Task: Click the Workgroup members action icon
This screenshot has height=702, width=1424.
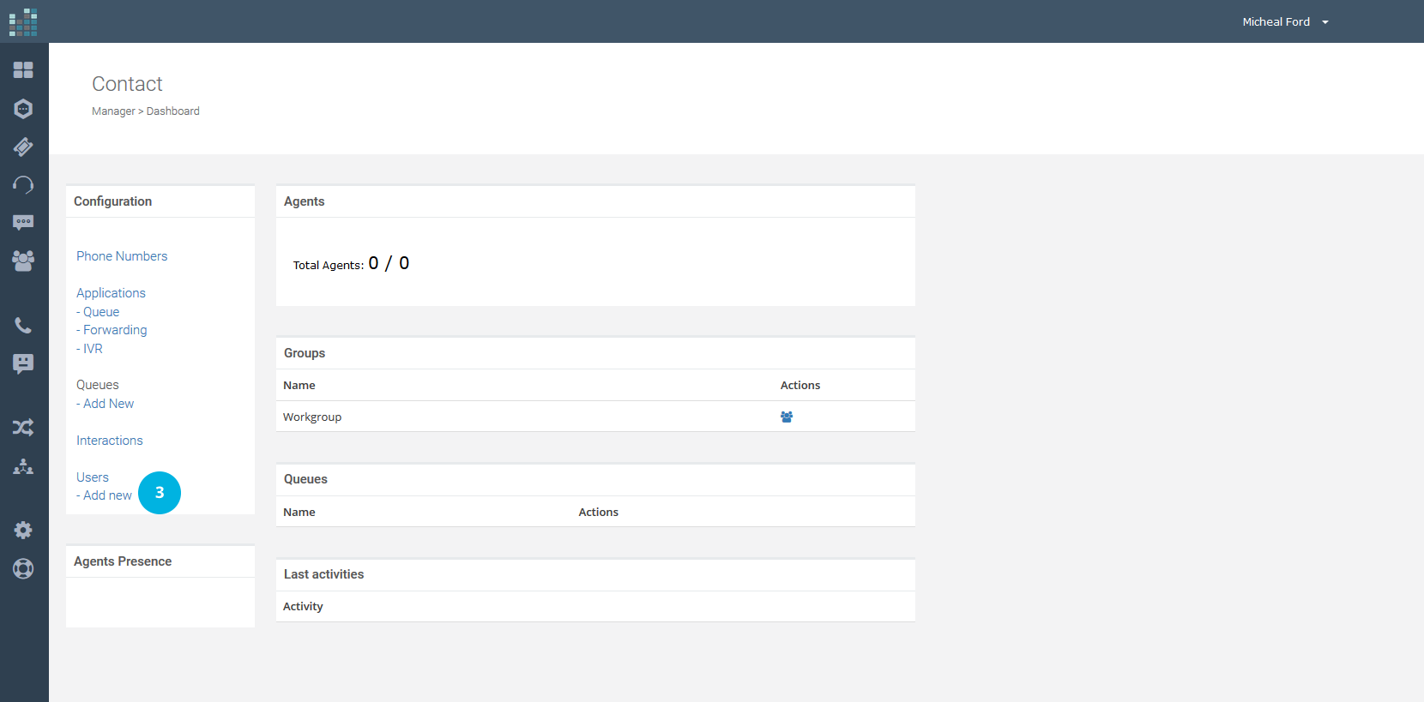Action: 787,417
